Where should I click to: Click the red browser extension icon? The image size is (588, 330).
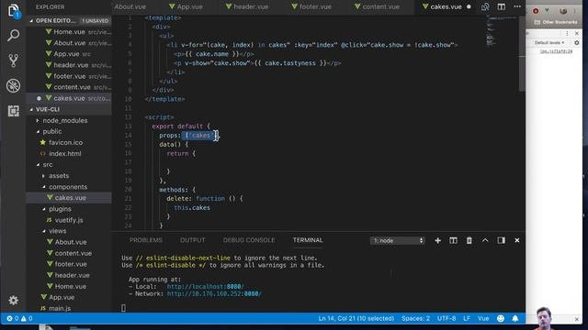536,11
